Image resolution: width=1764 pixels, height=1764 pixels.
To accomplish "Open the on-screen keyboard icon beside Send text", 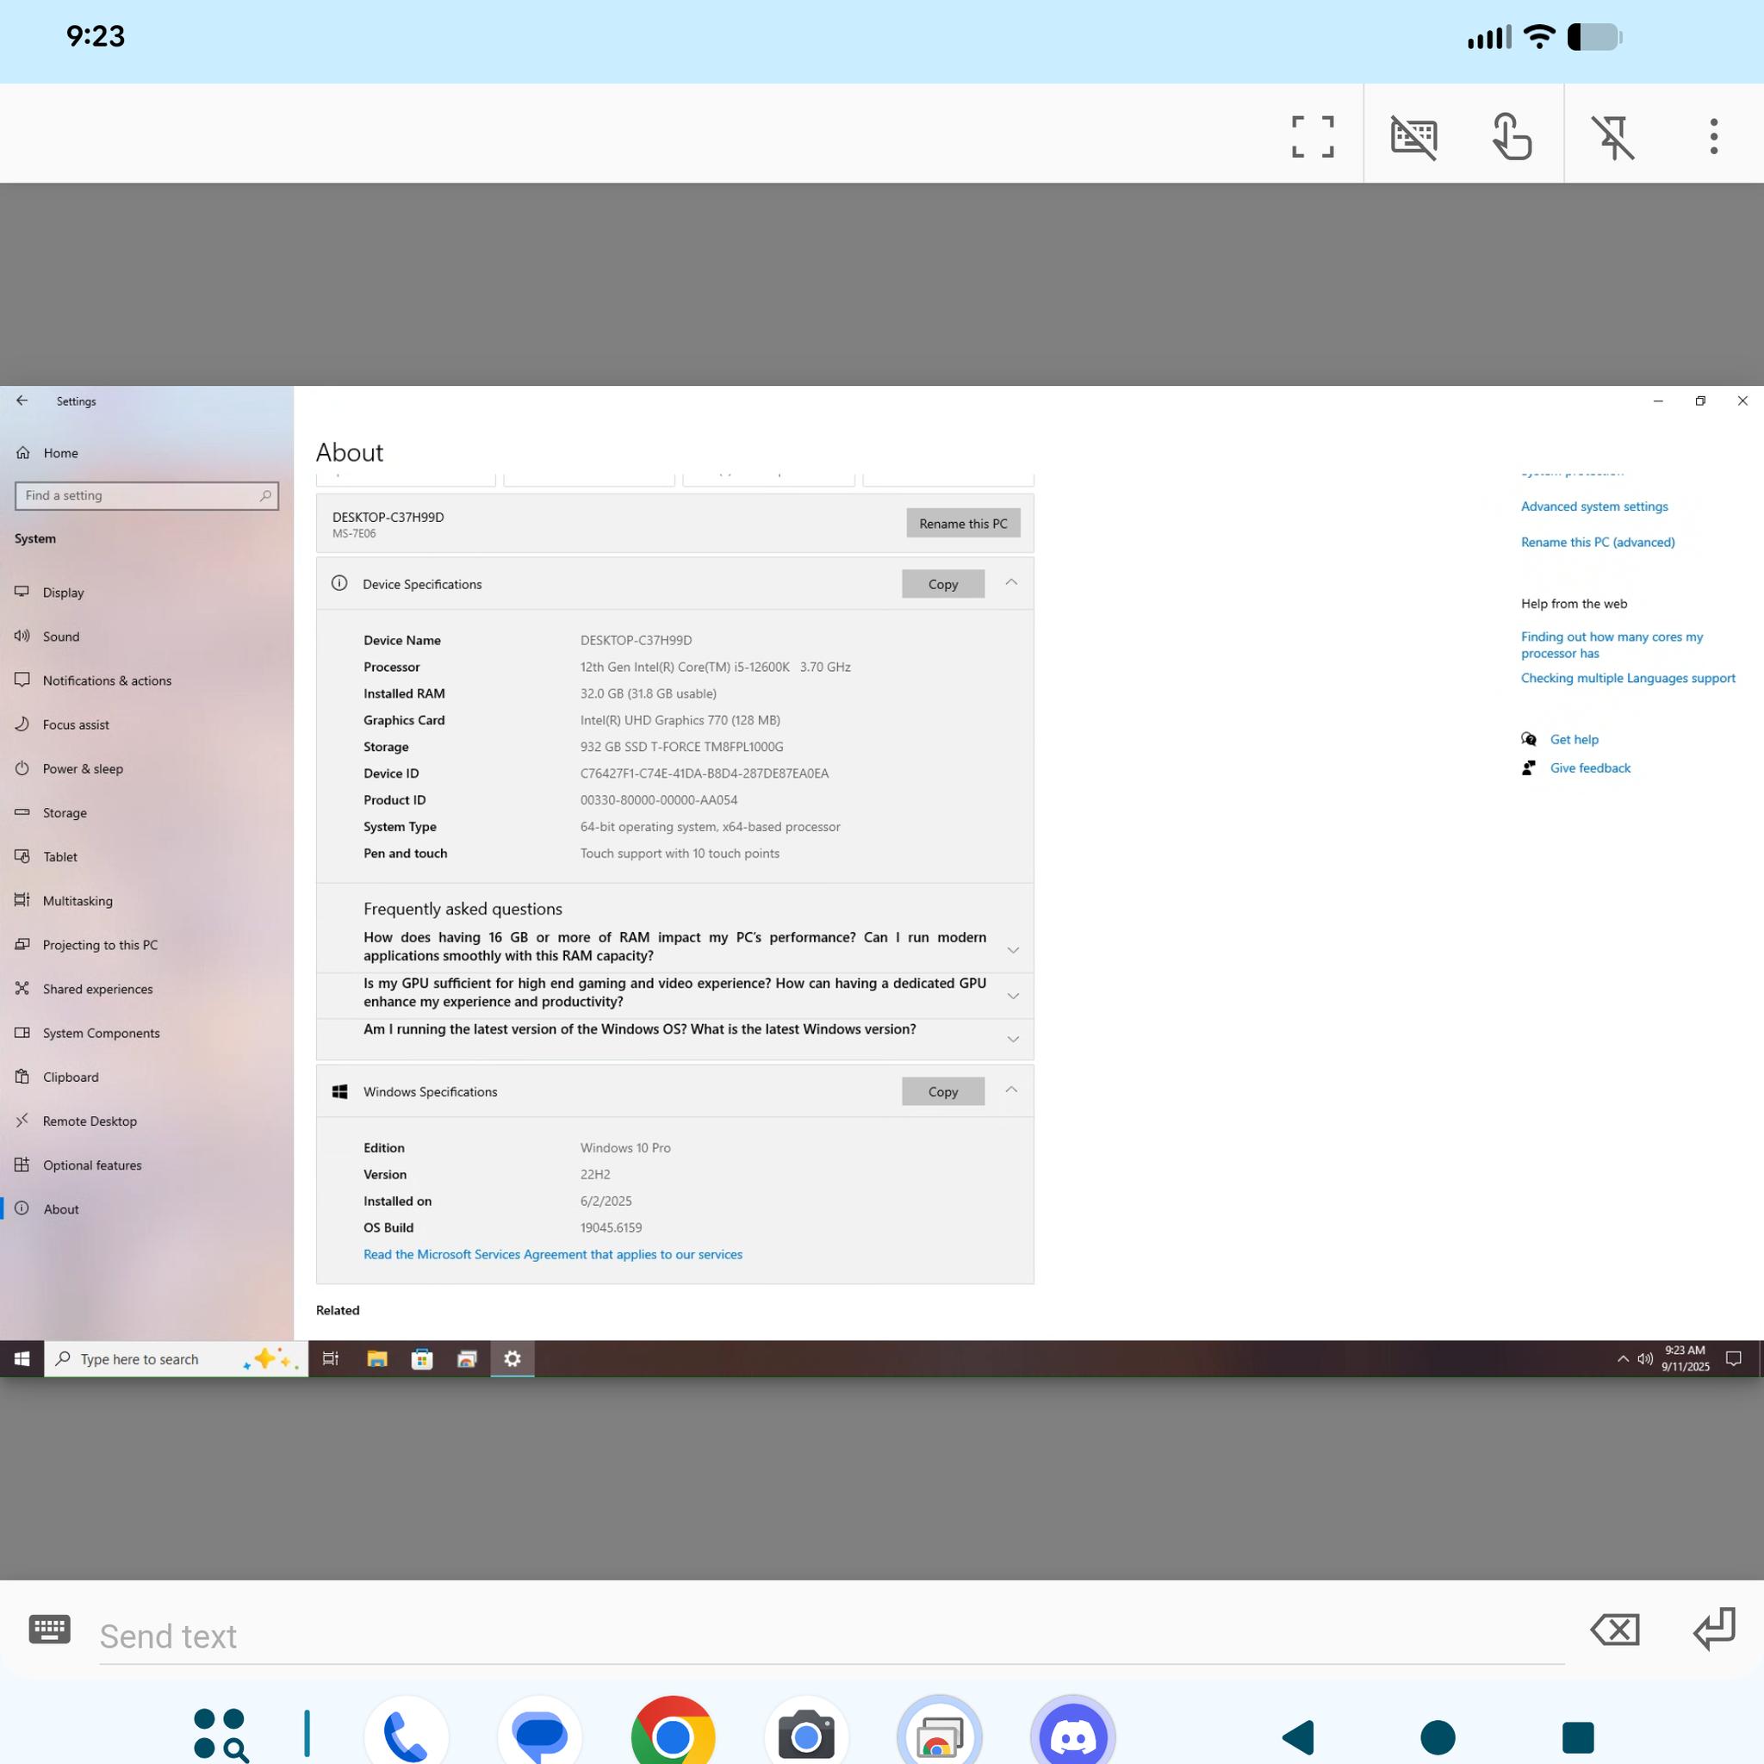I will pos(49,1629).
